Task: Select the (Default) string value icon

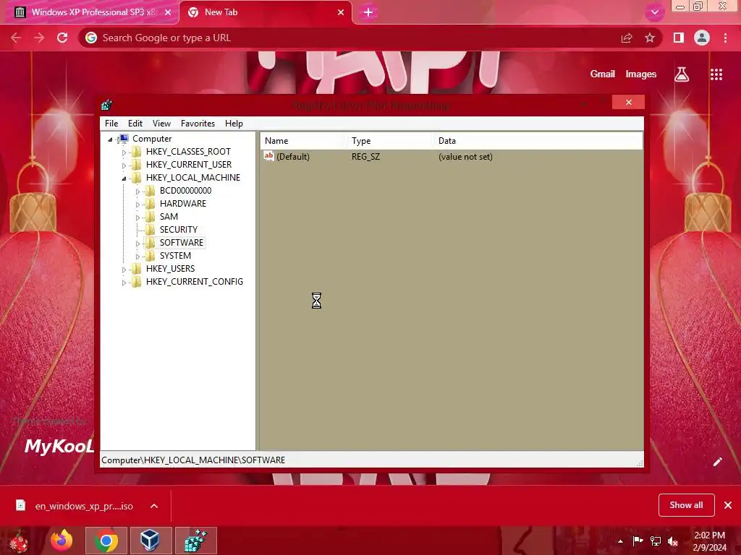Action: coord(269,156)
